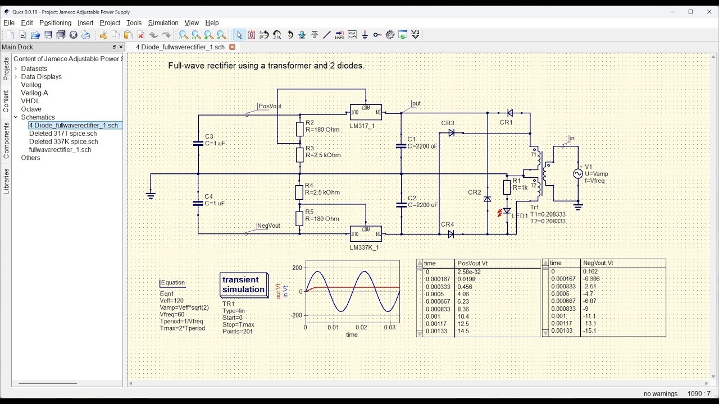Insert a ground symbol
Viewport: 719px width, 404px height.
pos(365,35)
